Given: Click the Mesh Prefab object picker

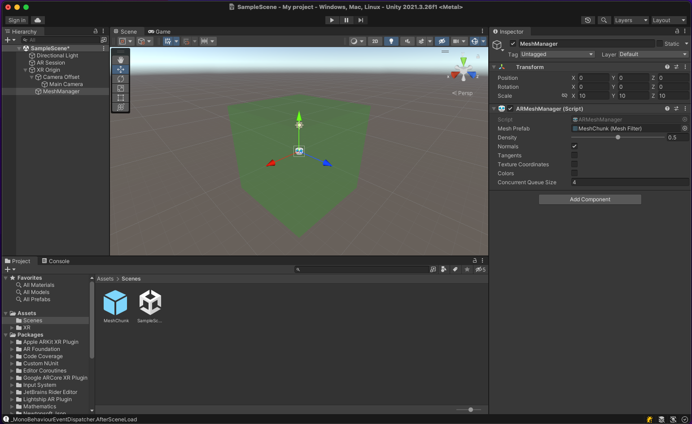Looking at the screenshot, I should tap(685, 128).
